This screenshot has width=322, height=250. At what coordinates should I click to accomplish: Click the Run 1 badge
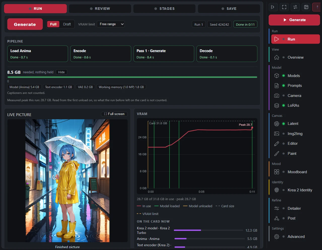pyautogui.click(x=199, y=24)
